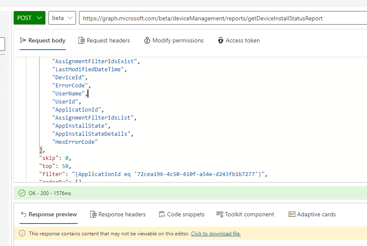
Task: Click the download file link
Action: pos(216,234)
